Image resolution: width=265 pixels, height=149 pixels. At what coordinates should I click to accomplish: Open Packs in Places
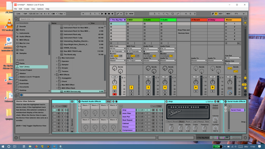click(22, 63)
